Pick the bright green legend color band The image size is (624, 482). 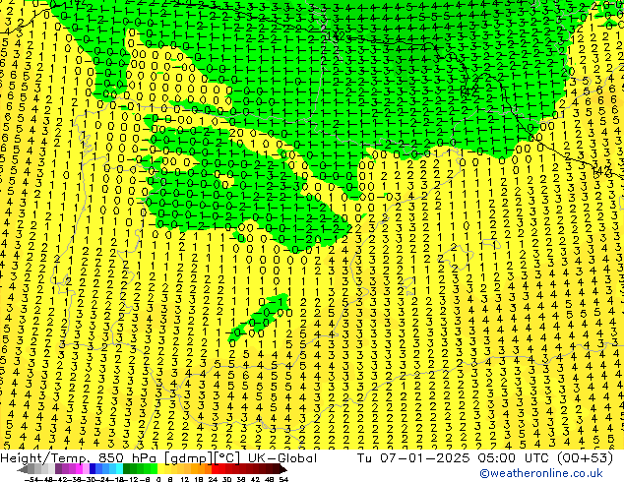154,469
